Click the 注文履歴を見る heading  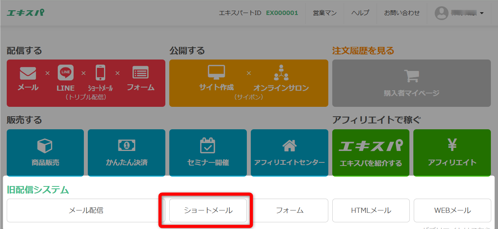[363, 51]
